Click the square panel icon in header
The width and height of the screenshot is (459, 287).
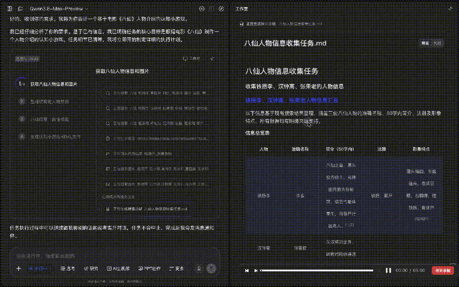pyautogui.click(x=211, y=9)
